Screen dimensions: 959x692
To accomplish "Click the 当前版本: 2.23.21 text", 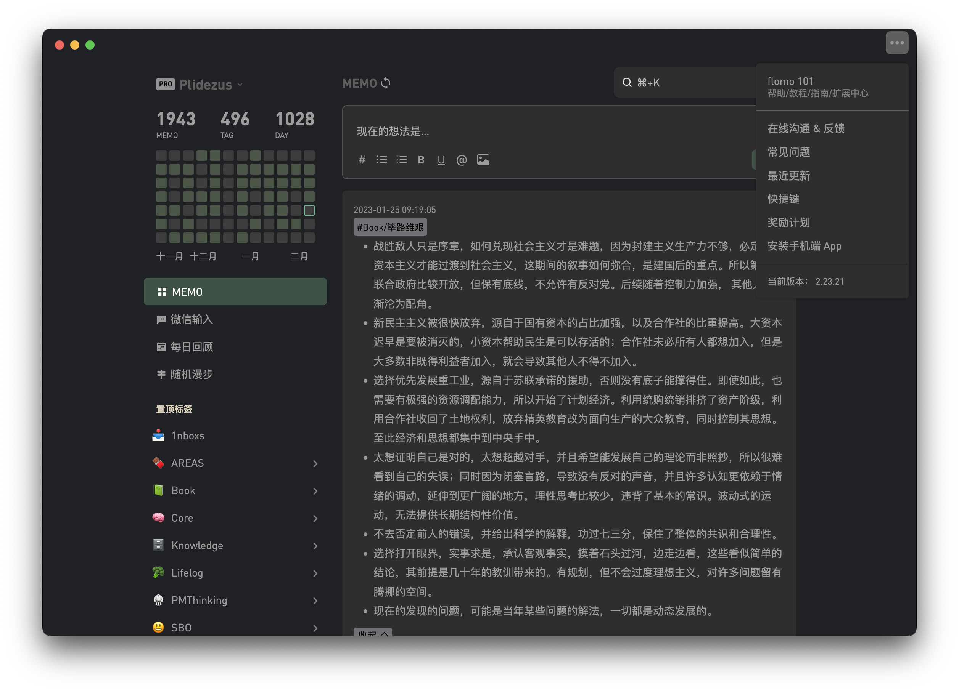I will click(x=805, y=281).
